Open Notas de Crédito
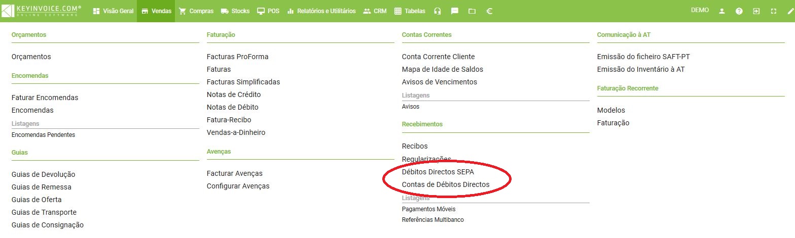The width and height of the screenshot is (795, 238). 234,94
